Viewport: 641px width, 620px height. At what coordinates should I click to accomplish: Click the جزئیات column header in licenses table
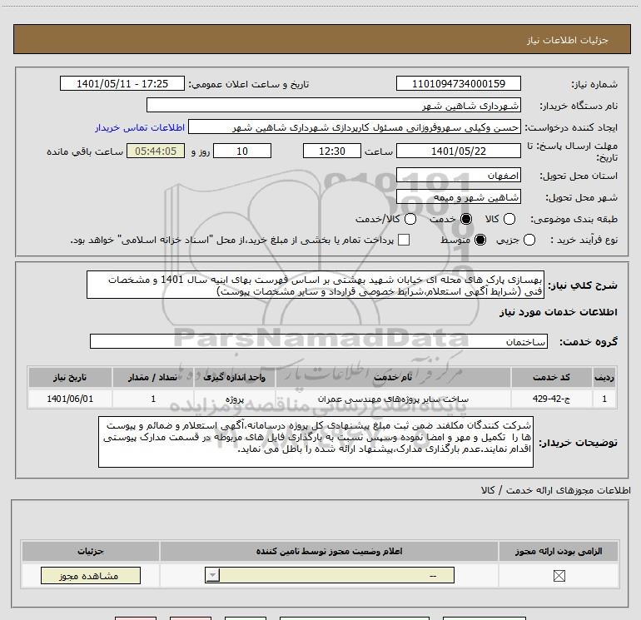(x=91, y=551)
